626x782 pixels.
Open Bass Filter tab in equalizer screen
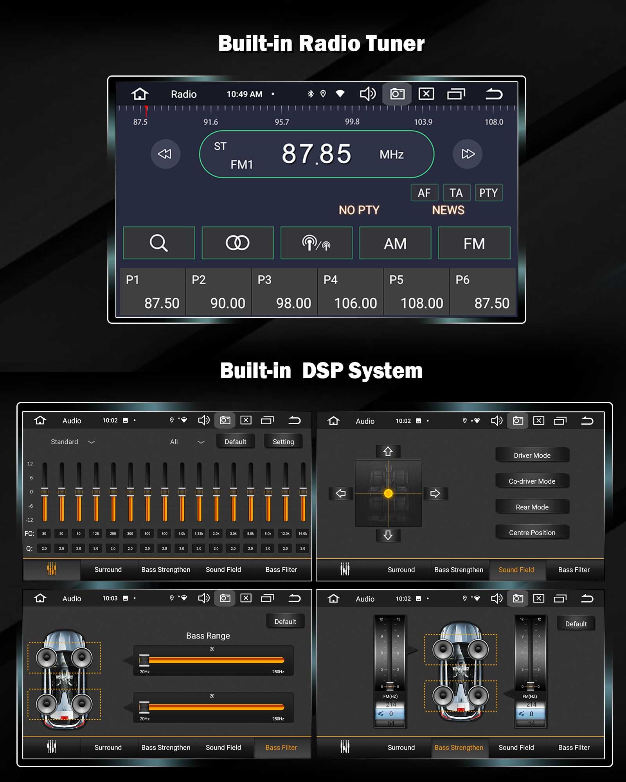click(x=281, y=570)
